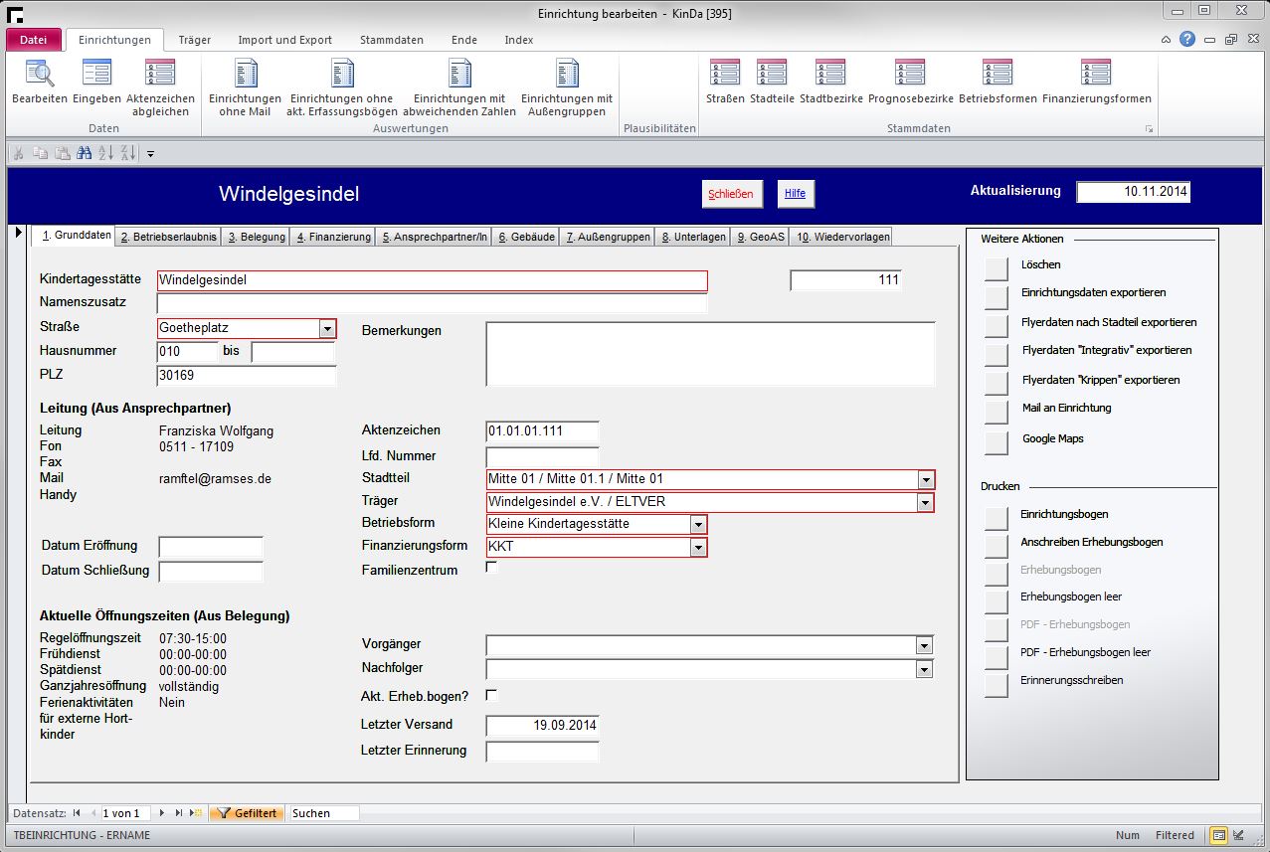Viewport: 1270px width, 852px height.
Task: Click the Mail an Einrichtung button
Action: pyautogui.click(x=996, y=412)
